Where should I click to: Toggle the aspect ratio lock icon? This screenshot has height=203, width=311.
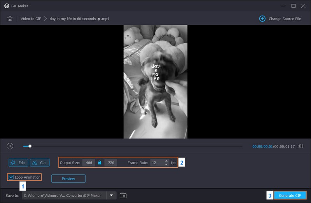coord(100,163)
